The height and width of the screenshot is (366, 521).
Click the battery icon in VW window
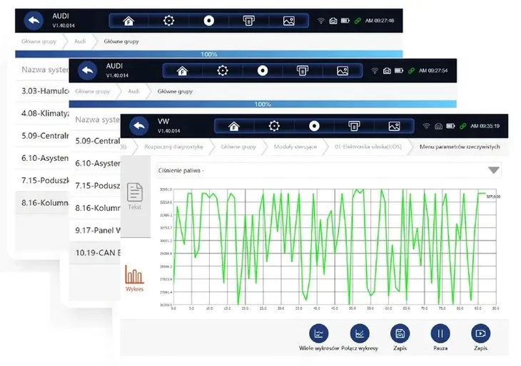pyautogui.click(x=450, y=126)
